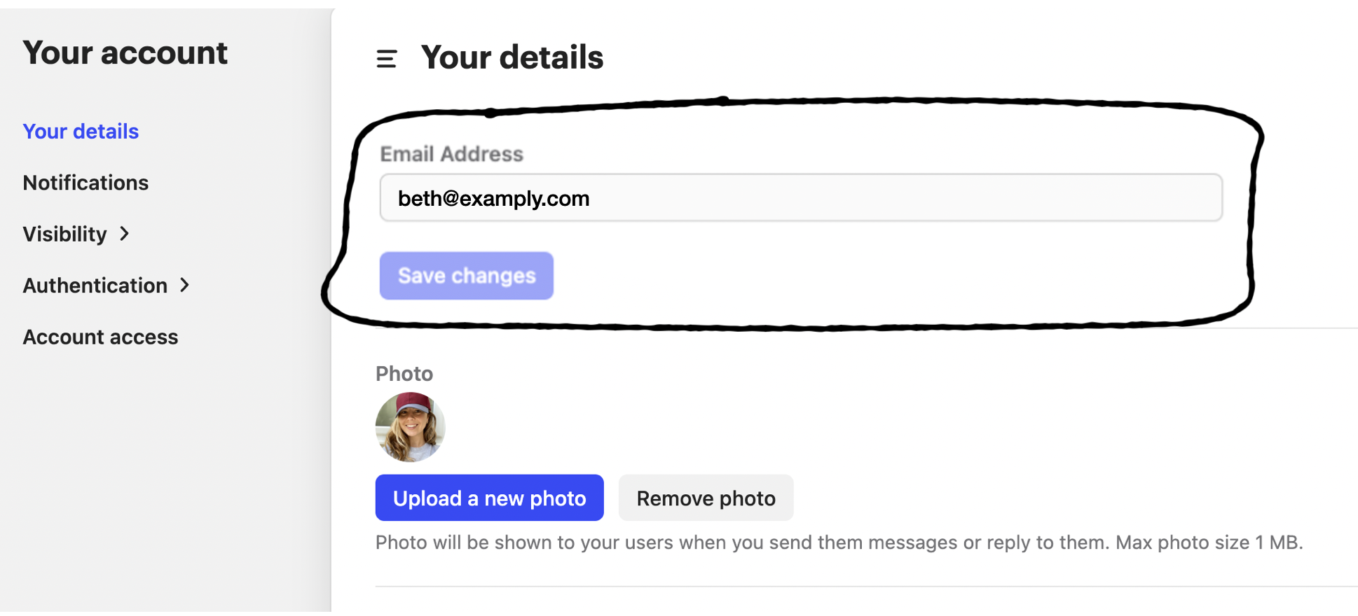This screenshot has height=616, width=1358.
Task: Open the Your details sidebar link
Action: [81, 132]
